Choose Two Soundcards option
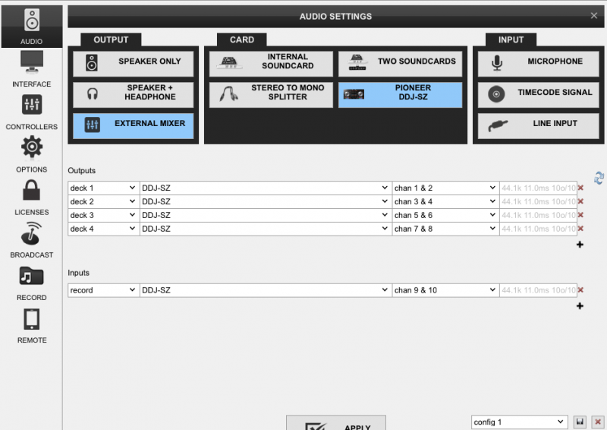This screenshot has width=607, height=430. [x=401, y=64]
